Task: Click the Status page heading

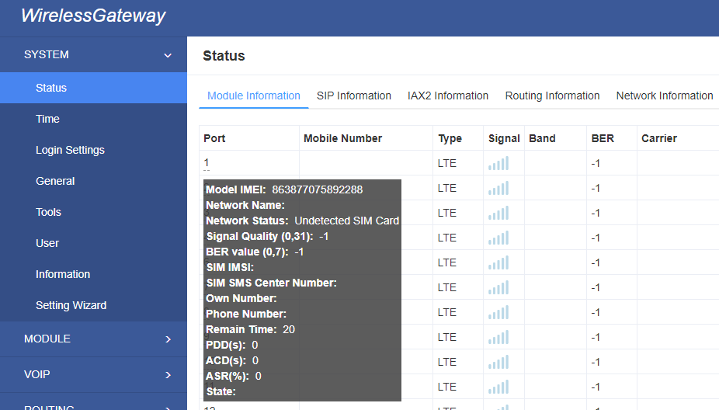Action: [x=224, y=56]
